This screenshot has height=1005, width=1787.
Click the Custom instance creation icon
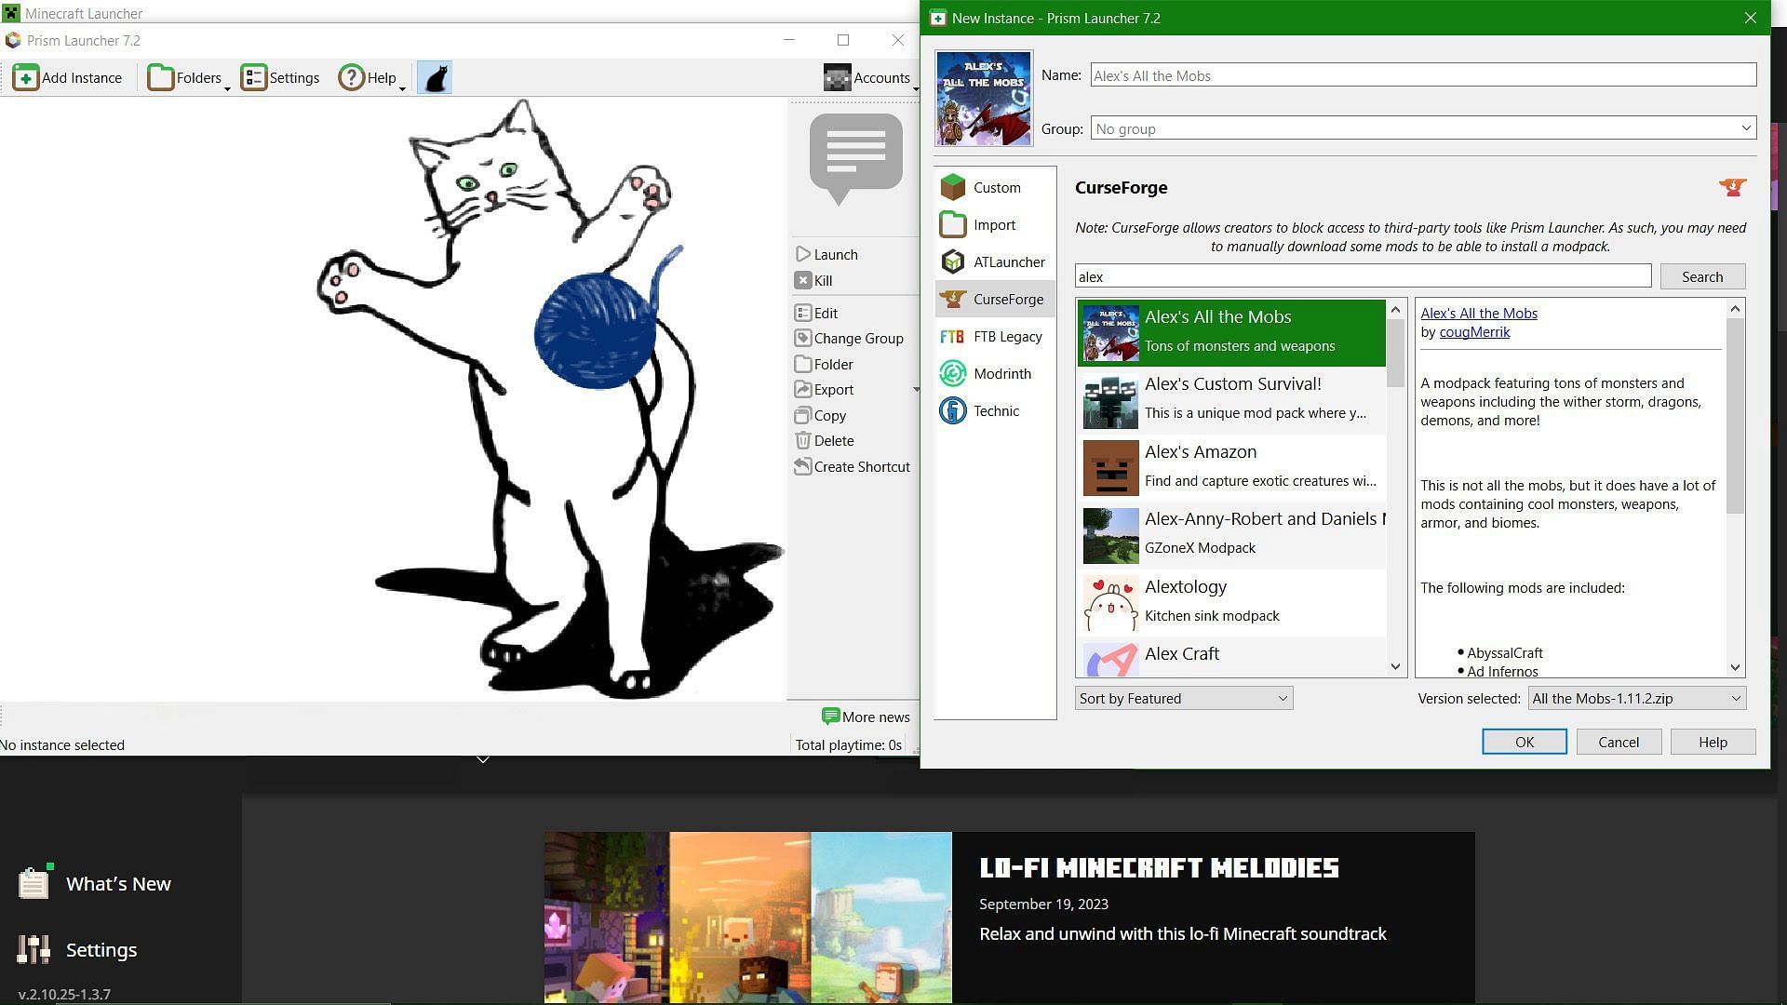[955, 186]
